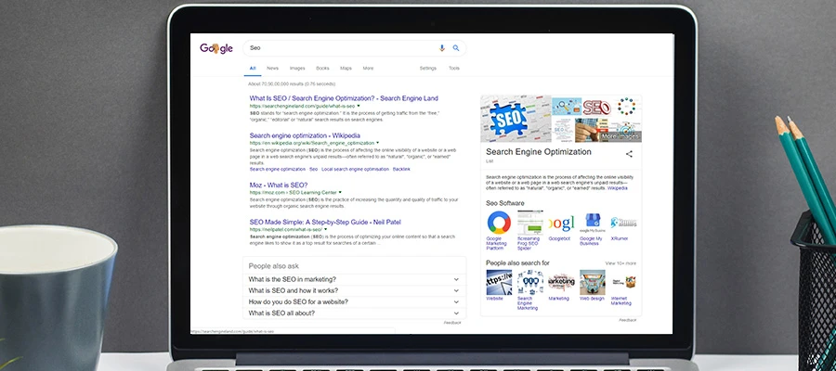Expand "How do you do SEO for a website?"
Viewport: 836px width, 371px height.
tap(353, 301)
